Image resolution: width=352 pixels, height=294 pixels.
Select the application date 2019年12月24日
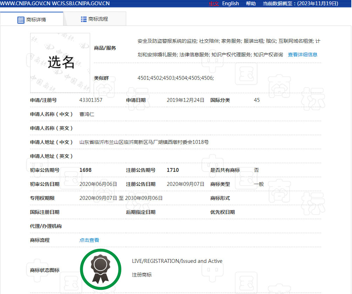pyautogui.click(x=185, y=100)
